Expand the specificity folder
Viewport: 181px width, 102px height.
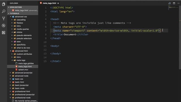(x=12, y=45)
